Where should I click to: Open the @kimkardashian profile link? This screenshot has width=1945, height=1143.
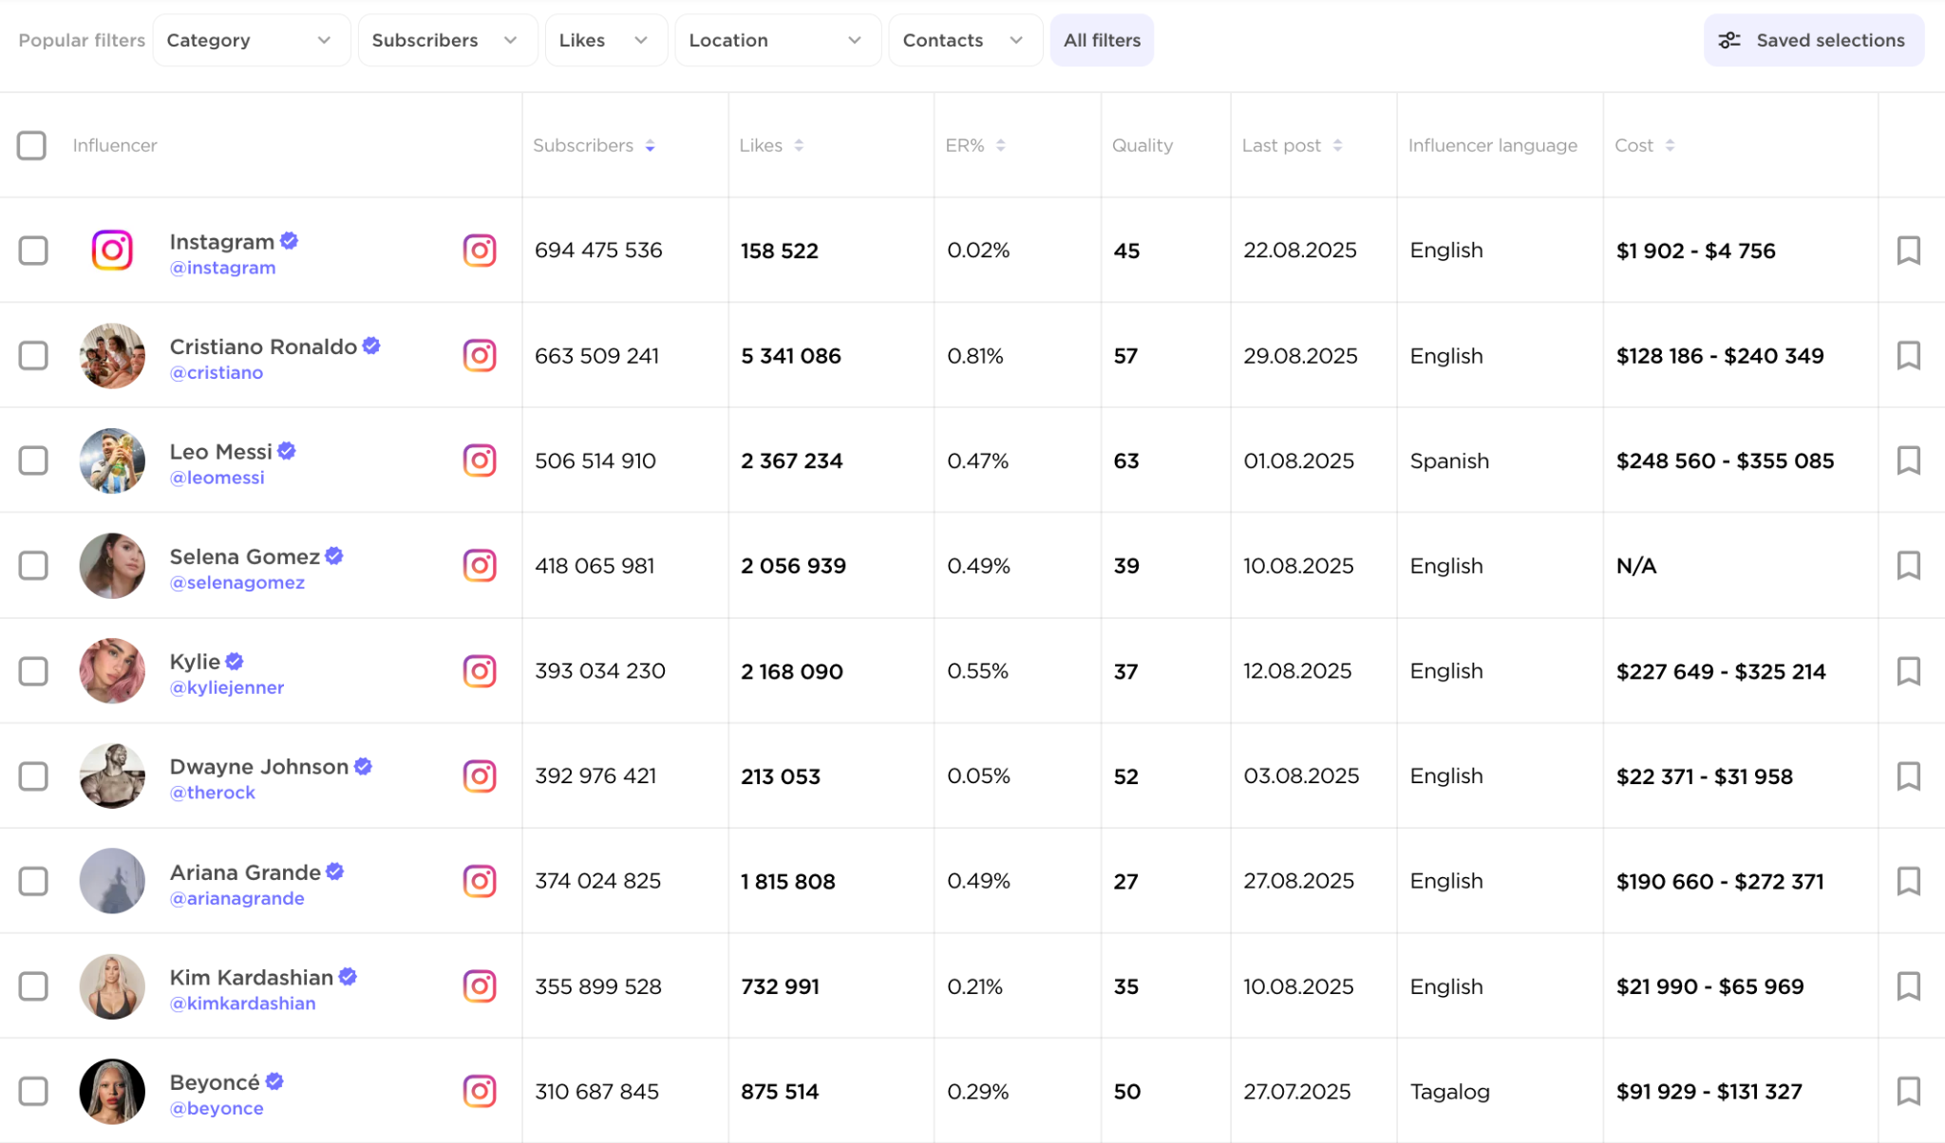click(242, 1003)
